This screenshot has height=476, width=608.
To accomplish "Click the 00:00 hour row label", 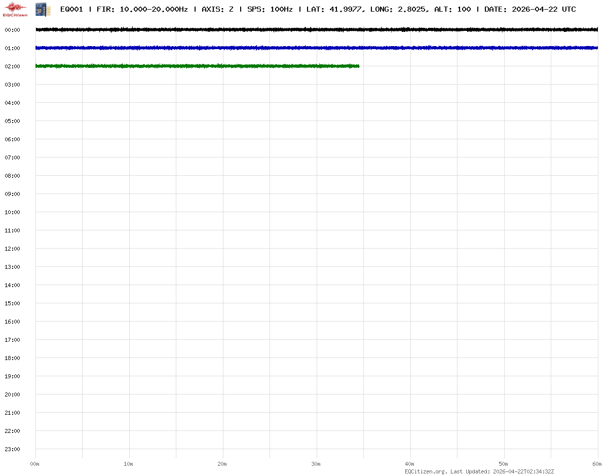I will (12, 30).
